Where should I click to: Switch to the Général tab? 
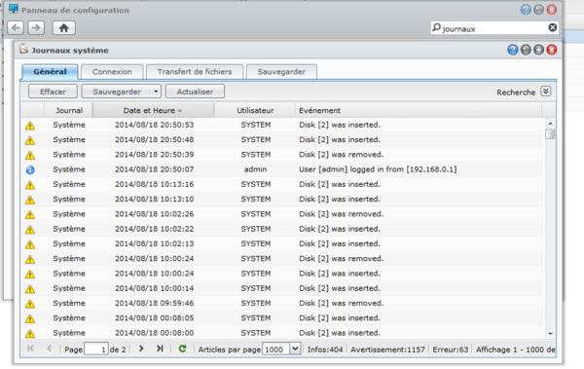(x=50, y=72)
